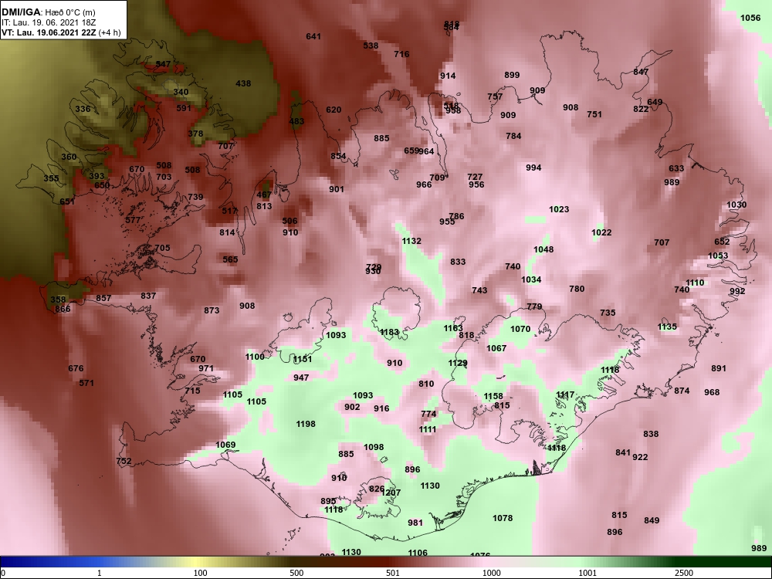Pick the 833 value
This screenshot has height=579, width=772.
[x=457, y=262]
